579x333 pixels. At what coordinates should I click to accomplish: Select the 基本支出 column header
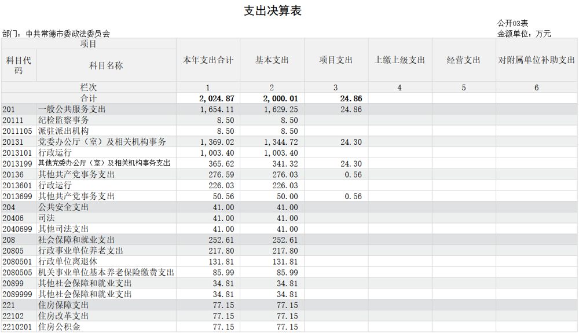[x=272, y=60]
